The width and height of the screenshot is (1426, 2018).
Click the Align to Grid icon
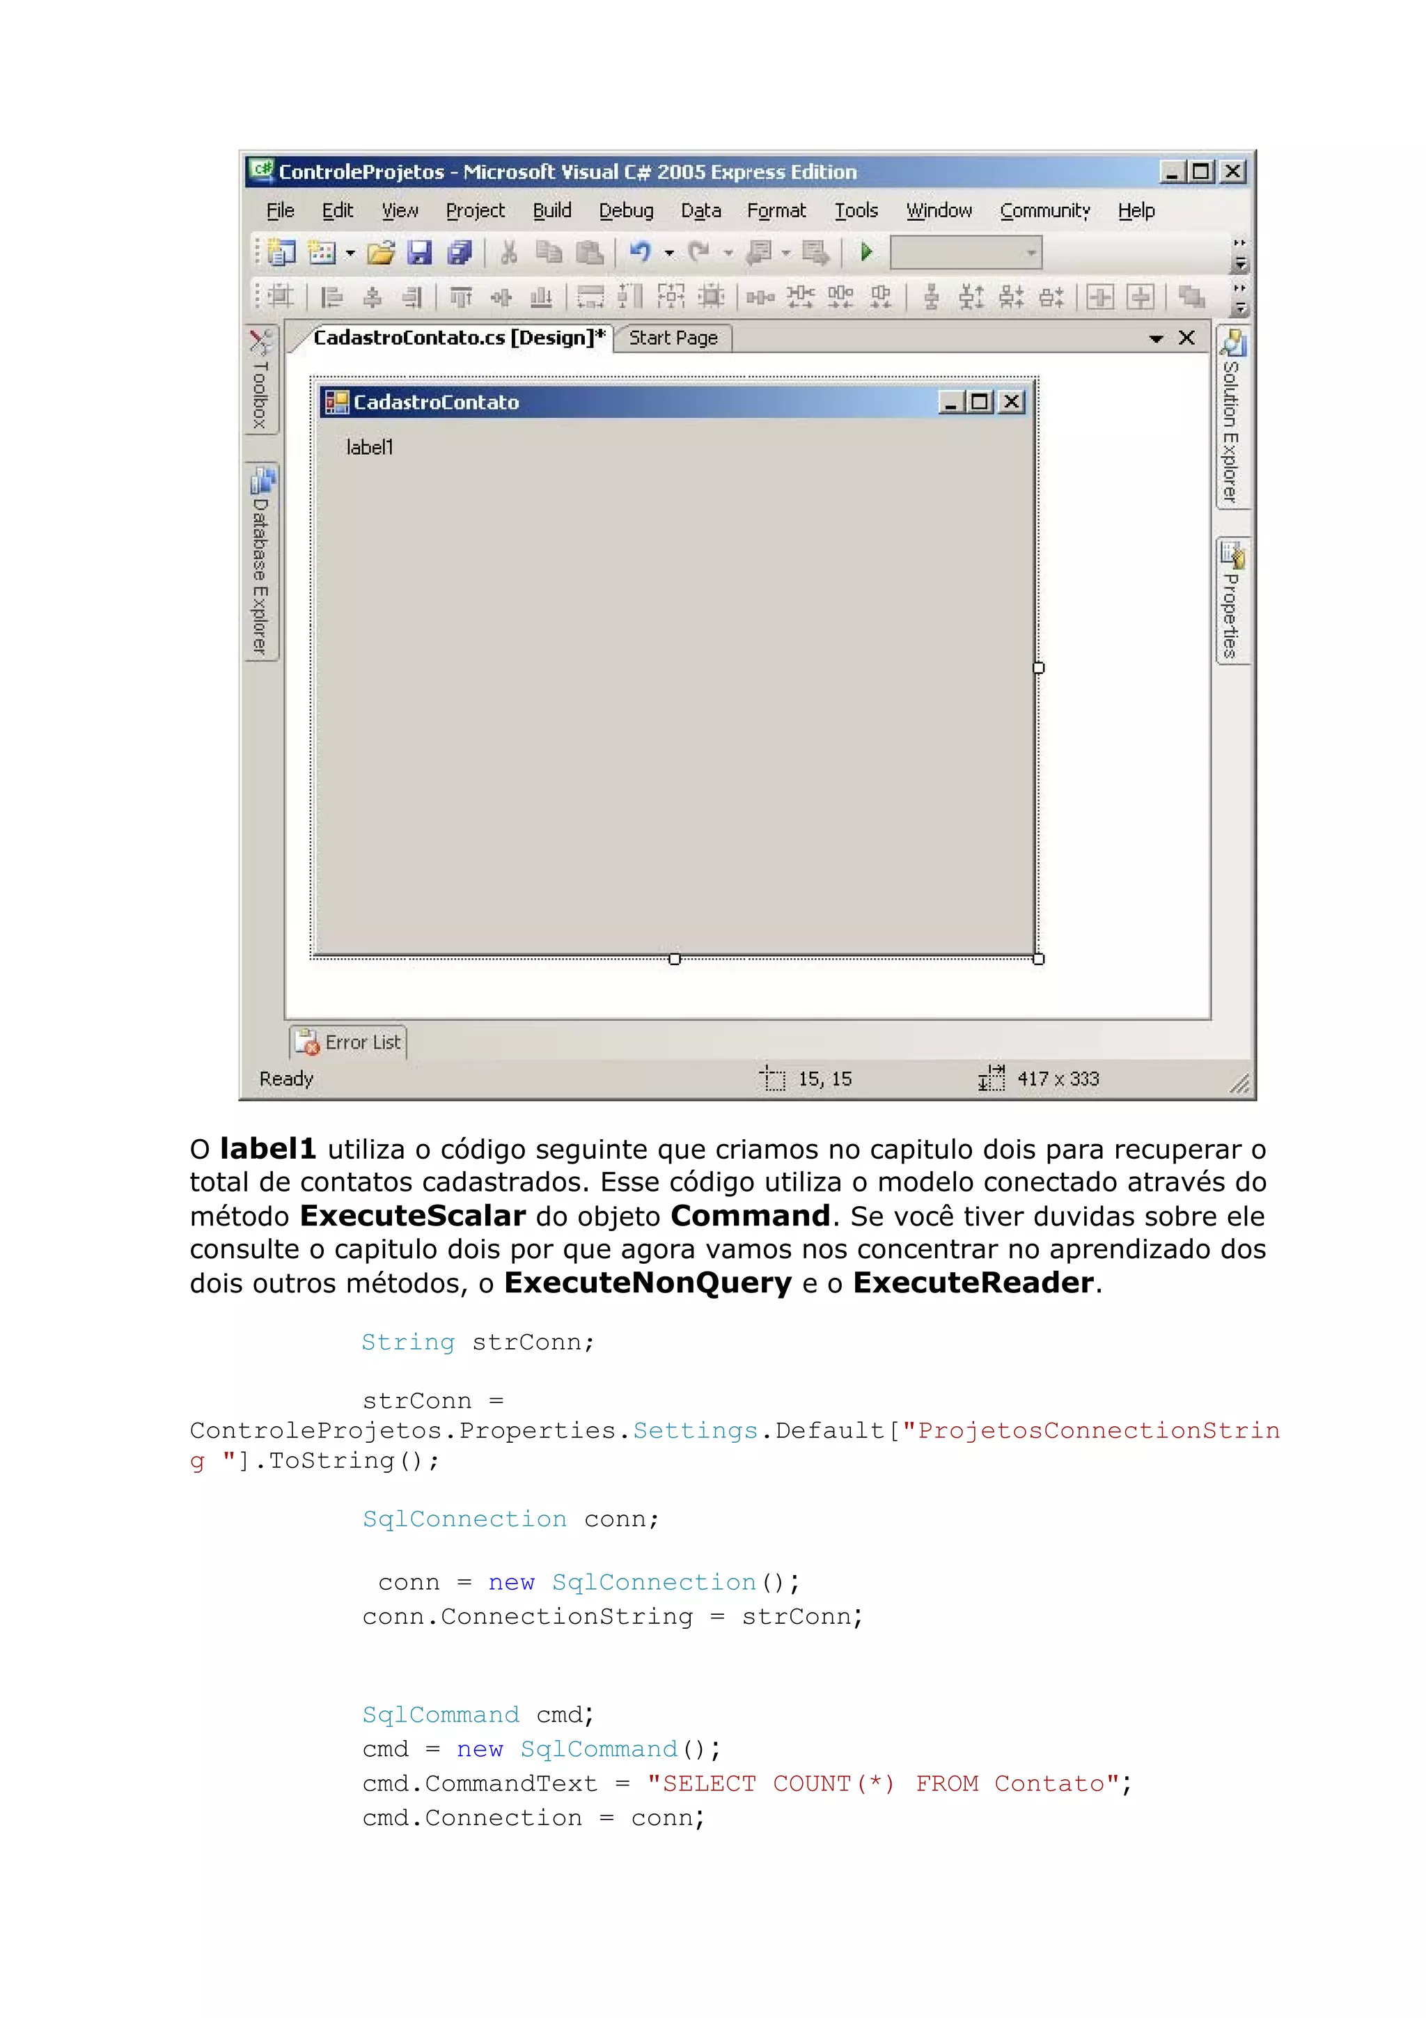click(x=281, y=297)
